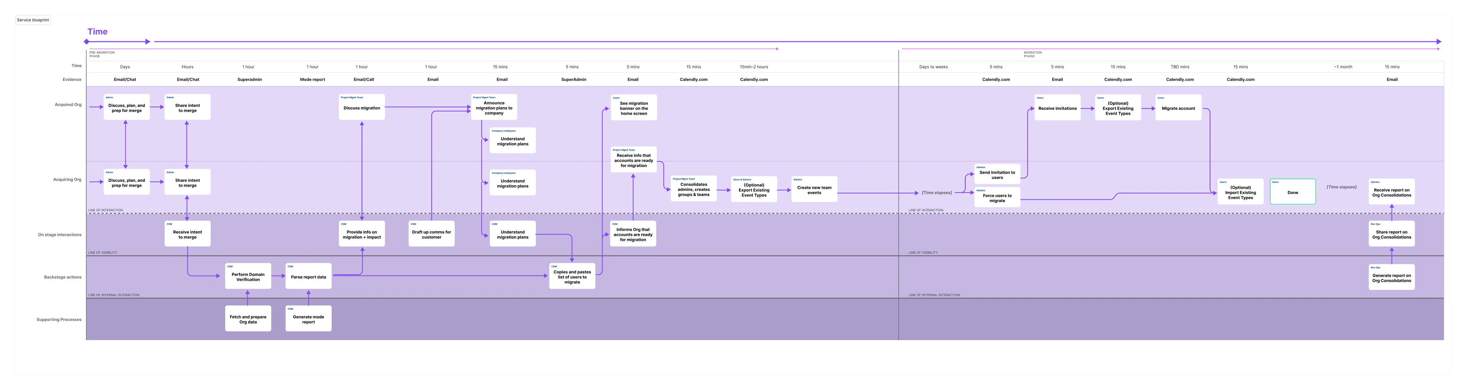
Task: Select the Receive report on Org Consolidations card
Action: coord(1392,192)
